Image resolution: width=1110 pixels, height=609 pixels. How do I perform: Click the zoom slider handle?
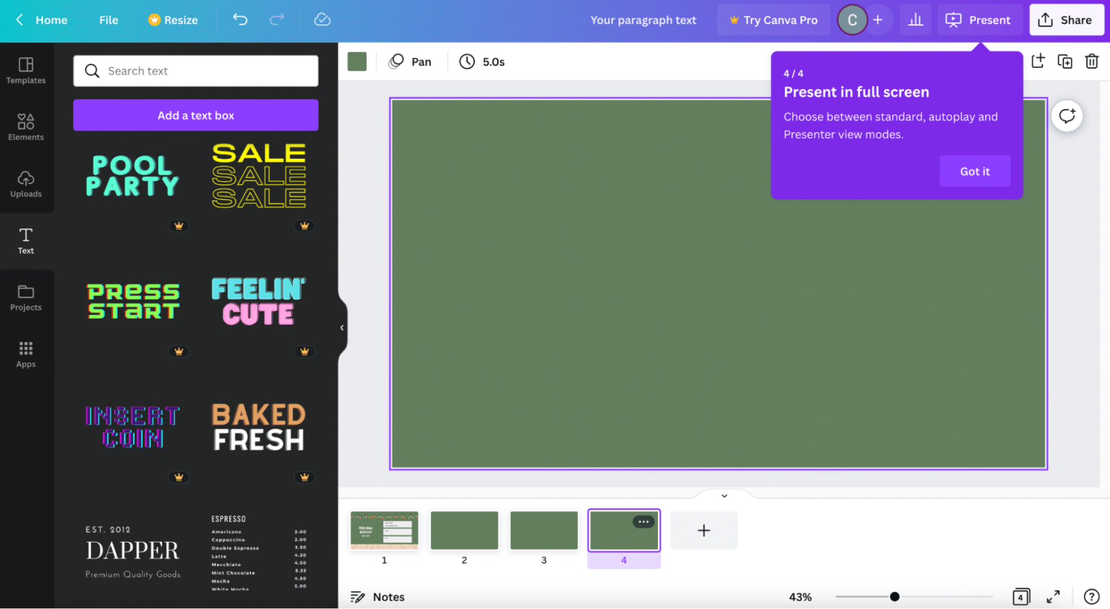[894, 597]
